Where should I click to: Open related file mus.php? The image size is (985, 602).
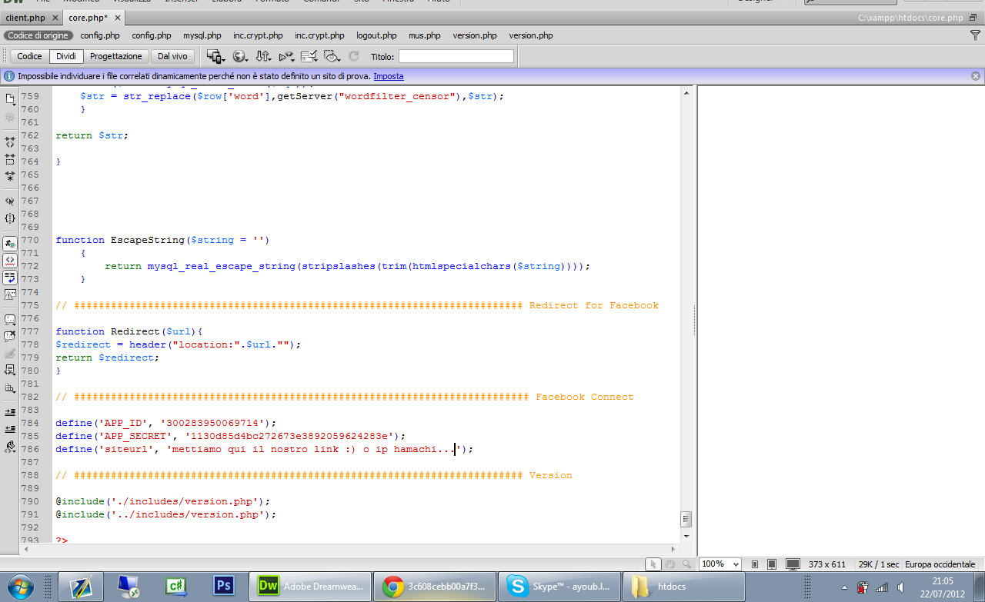point(425,35)
